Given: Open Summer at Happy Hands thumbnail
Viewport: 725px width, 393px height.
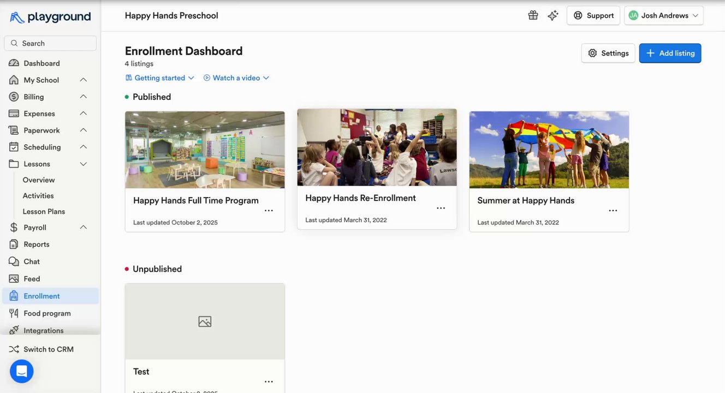Looking at the screenshot, I should pyautogui.click(x=549, y=150).
